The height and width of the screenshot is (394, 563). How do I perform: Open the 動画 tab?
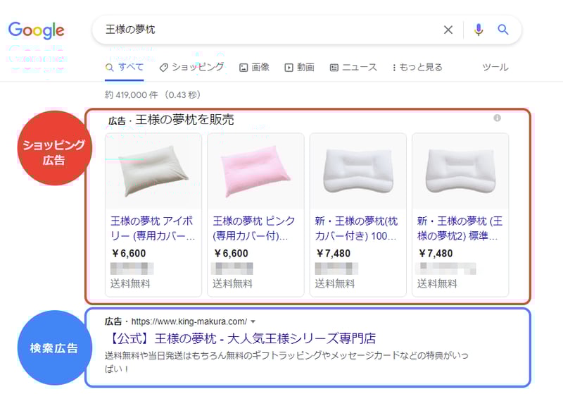(300, 67)
